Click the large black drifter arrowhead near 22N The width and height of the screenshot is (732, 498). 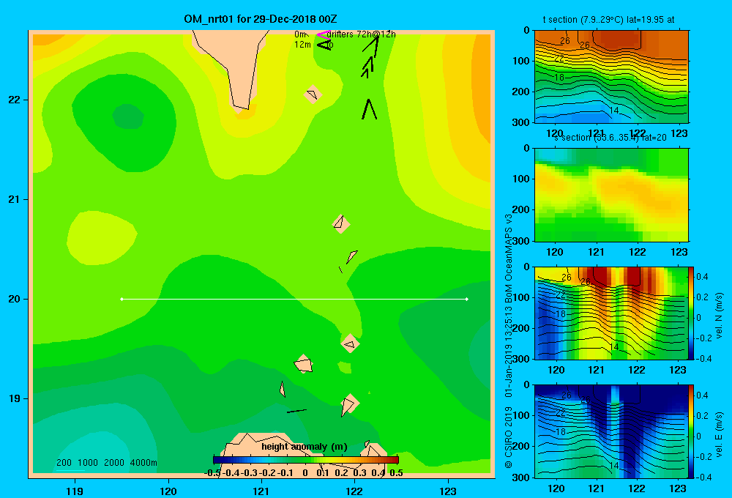[x=369, y=109]
